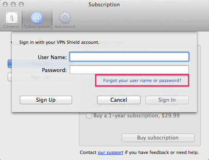Screen dimensions: 209x160
Task: Focus the User Name field
Action: 129,57
